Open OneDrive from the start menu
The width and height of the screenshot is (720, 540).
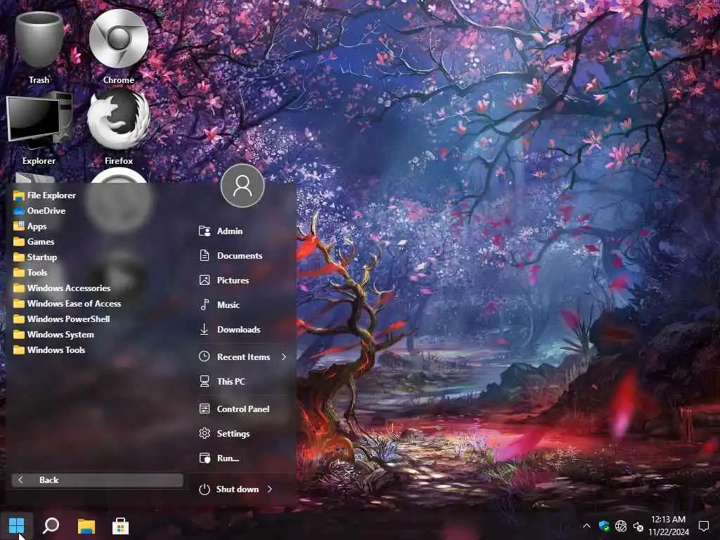pos(39,211)
